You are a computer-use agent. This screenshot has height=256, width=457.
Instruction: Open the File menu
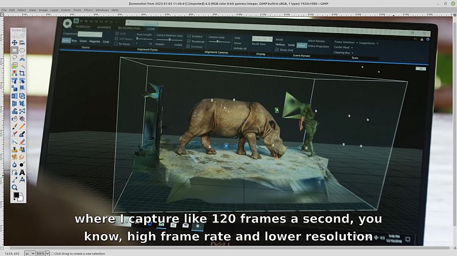click(4, 10)
